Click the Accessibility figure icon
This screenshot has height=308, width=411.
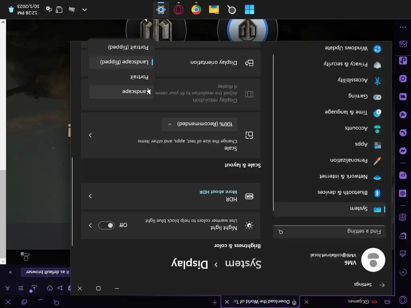(x=377, y=80)
